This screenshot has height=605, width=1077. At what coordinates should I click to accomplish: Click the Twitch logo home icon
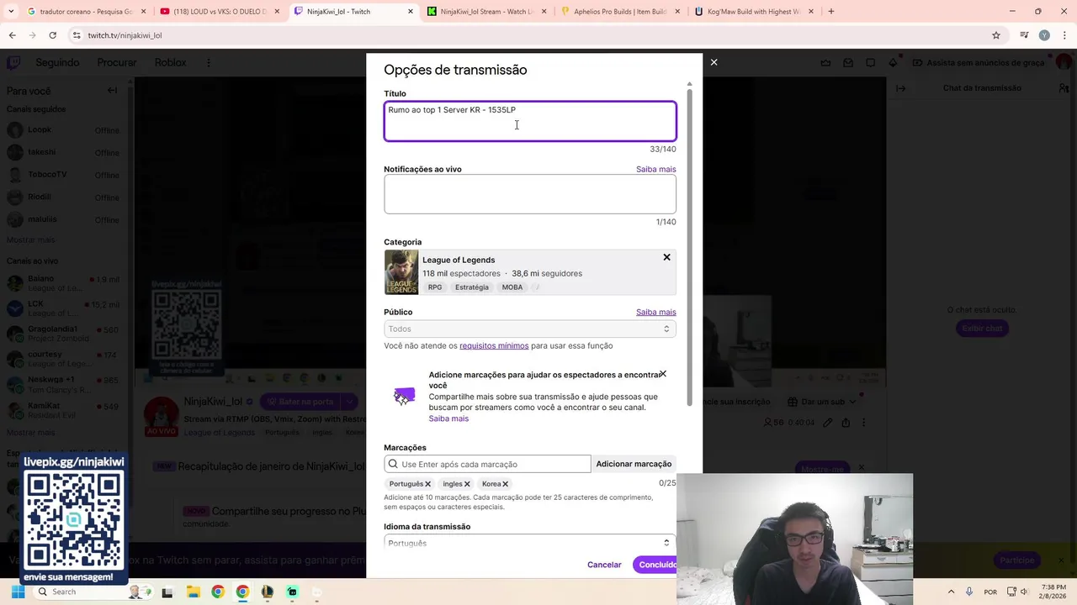[14, 62]
